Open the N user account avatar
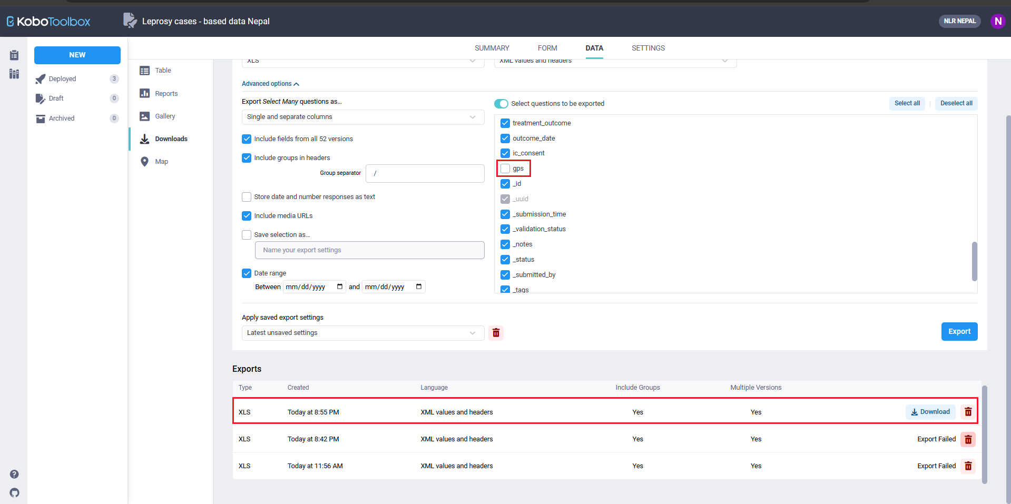Image resolution: width=1011 pixels, height=504 pixels. [x=997, y=21]
